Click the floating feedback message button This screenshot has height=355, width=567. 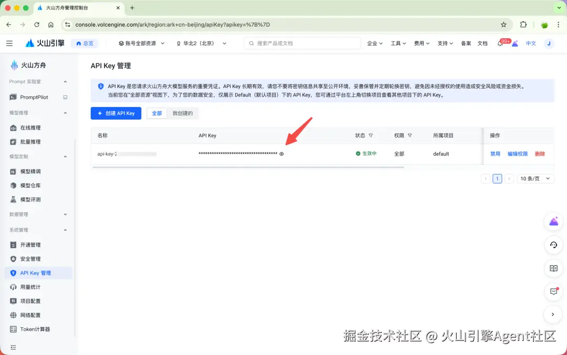(x=554, y=292)
